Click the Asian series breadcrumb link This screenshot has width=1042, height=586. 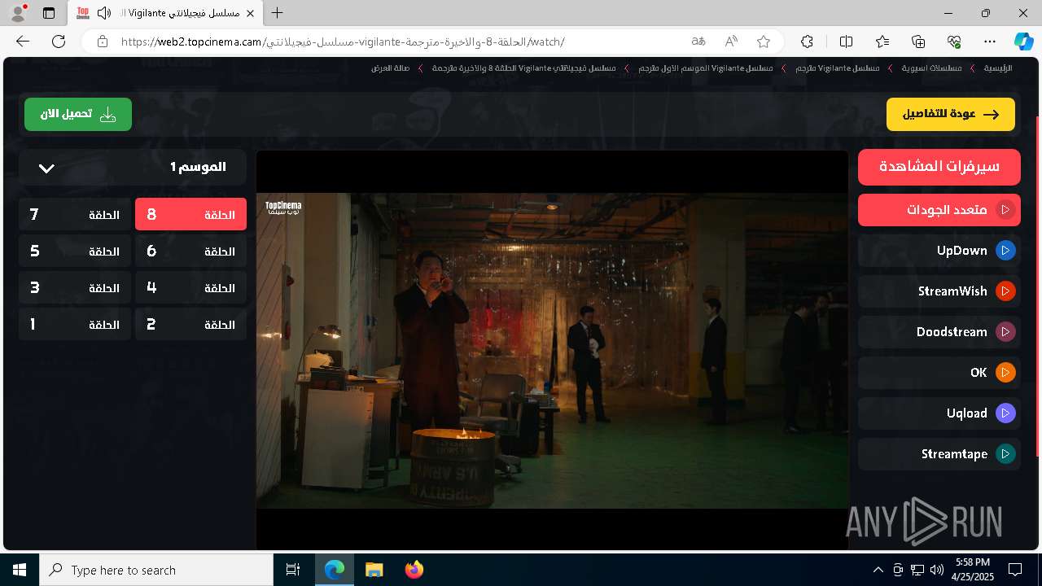(x=931, y=68)
